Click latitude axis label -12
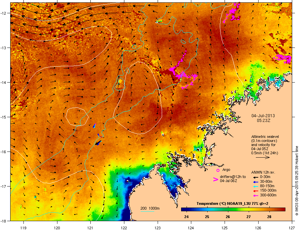The width and height of the screenshot is (299, 231). point(4,13)
